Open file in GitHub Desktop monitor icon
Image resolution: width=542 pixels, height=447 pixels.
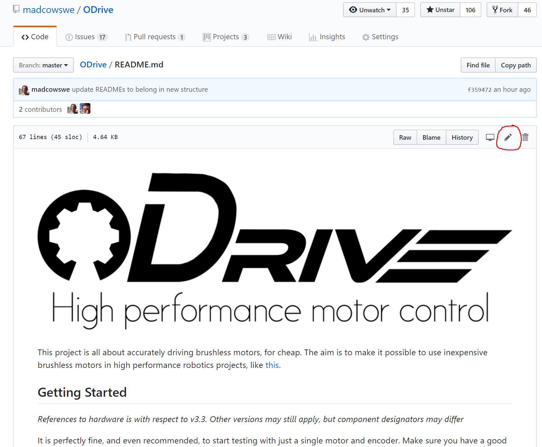pyautogui.click(x=490, y=137)
